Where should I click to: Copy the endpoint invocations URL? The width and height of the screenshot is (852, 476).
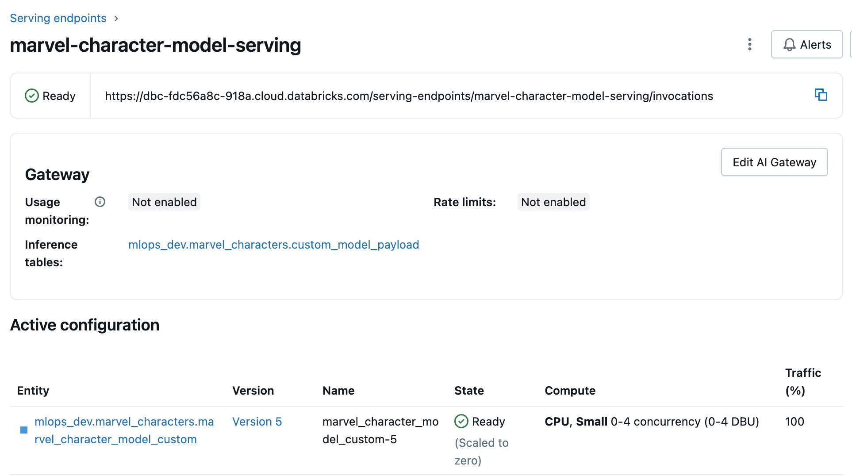click(821, 95)
